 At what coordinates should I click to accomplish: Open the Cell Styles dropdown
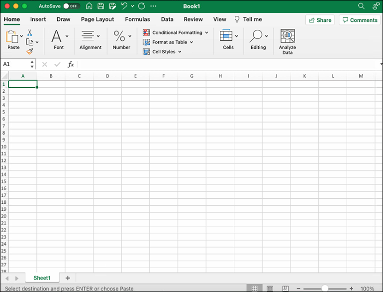pos(162,52)
